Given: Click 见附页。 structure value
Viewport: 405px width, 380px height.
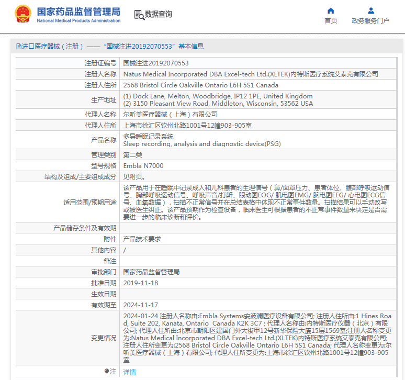Looking at the screenshot, I should coord(134,177).
